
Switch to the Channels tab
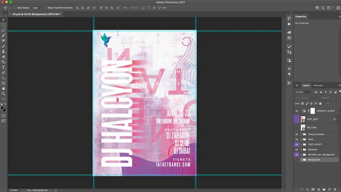click(318, 85)
